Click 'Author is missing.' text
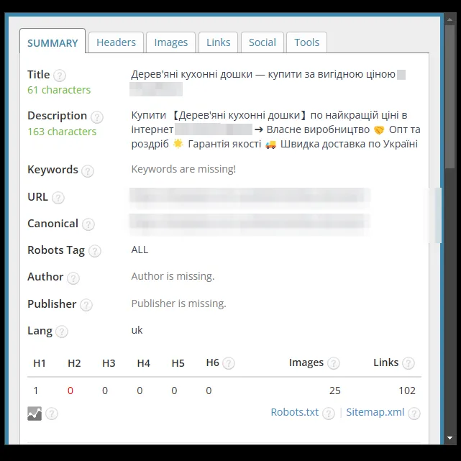This screenshot has height=461, width=461. [173, 276]
